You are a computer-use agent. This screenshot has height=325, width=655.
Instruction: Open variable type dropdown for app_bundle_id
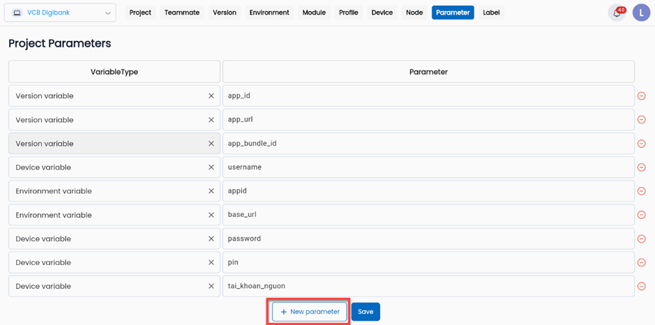(x=105, y=144)
